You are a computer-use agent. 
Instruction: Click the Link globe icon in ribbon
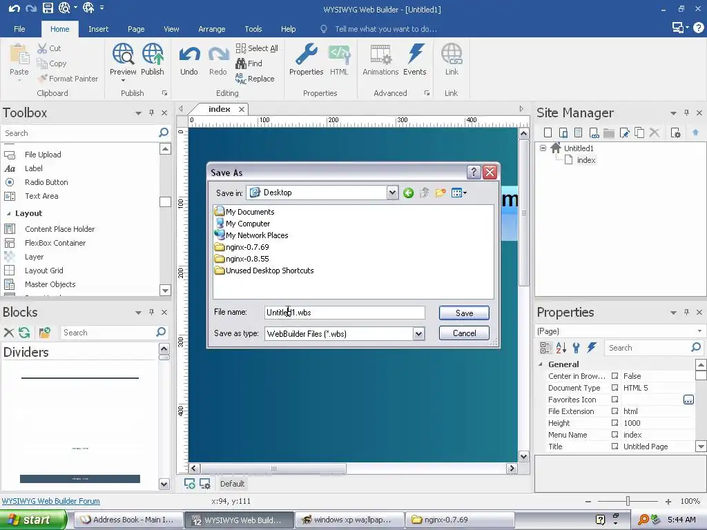pos(452,54)
